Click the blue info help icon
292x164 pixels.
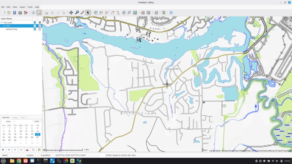(x=171, y=13)
